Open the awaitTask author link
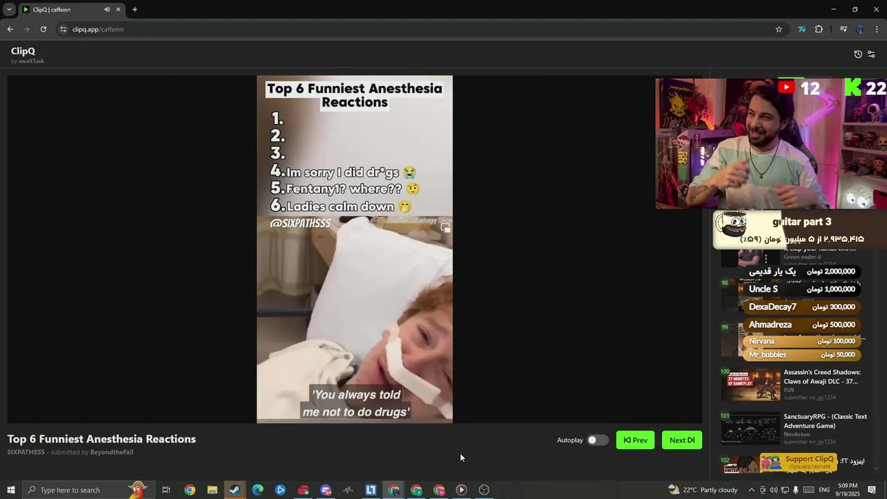Screen dimensions: 887x499 [31, 61]
